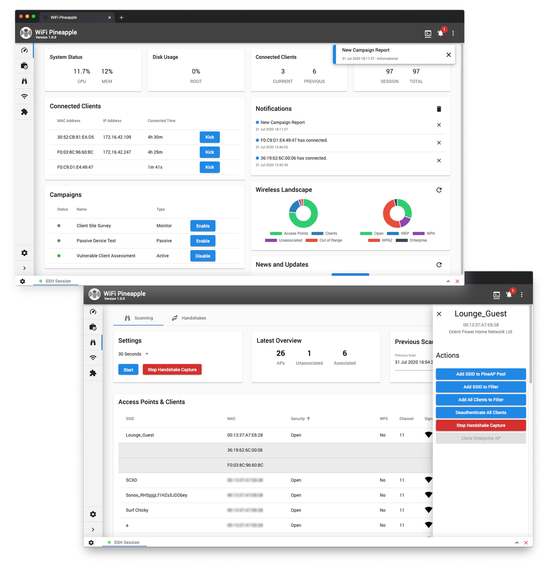Select Sonos_RHSpjgLf1HZs5JDDbey row
Viewport: 548px width, 579px height.
coord(275,495)
